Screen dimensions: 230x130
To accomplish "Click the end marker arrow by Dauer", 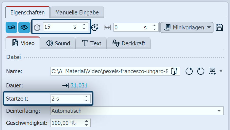I will click(x=65, y=86).
